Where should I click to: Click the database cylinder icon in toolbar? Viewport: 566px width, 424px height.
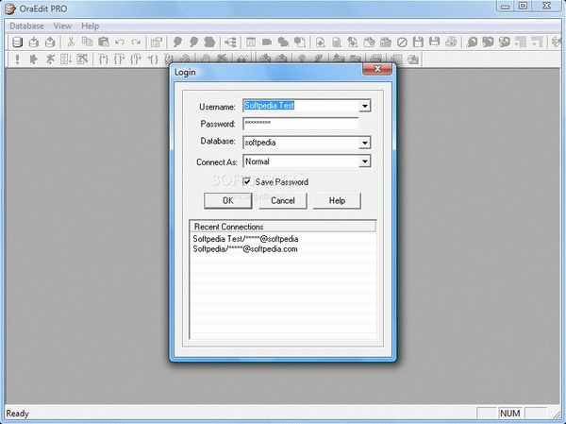[x=15, y=42]
